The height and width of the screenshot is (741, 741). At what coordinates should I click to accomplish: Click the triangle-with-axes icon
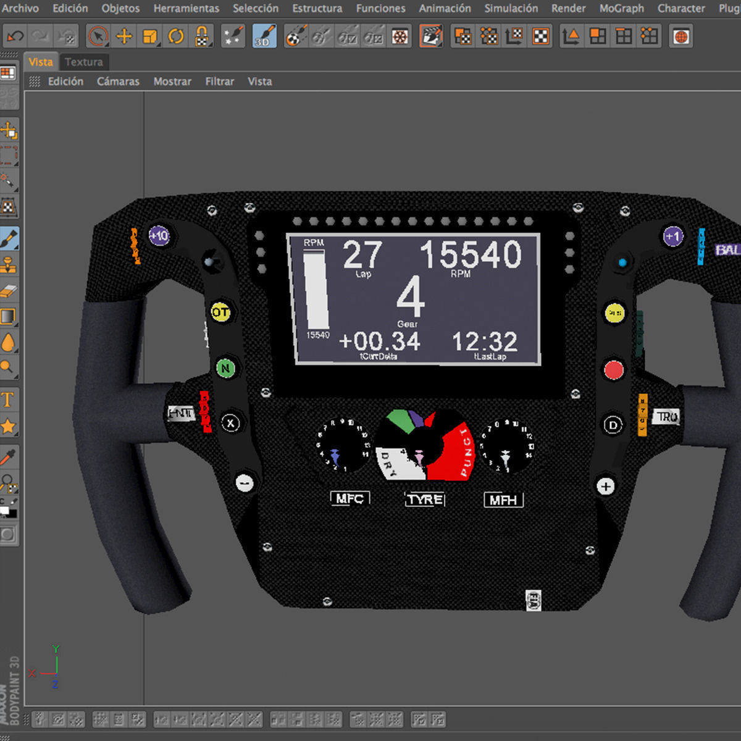[571, 36]
